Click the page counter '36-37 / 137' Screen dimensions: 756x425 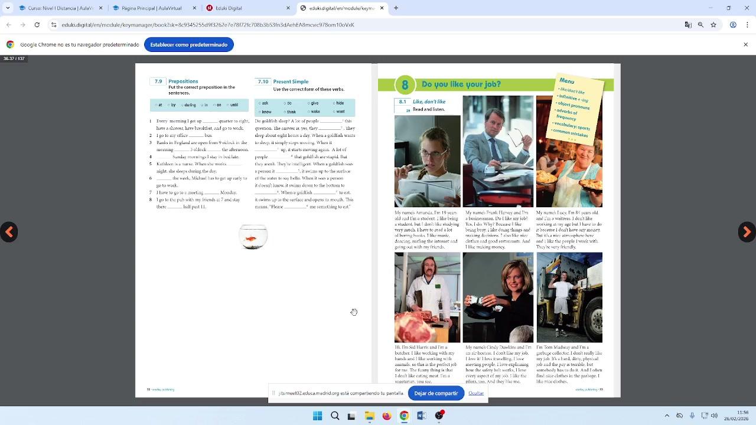[14, 58]
